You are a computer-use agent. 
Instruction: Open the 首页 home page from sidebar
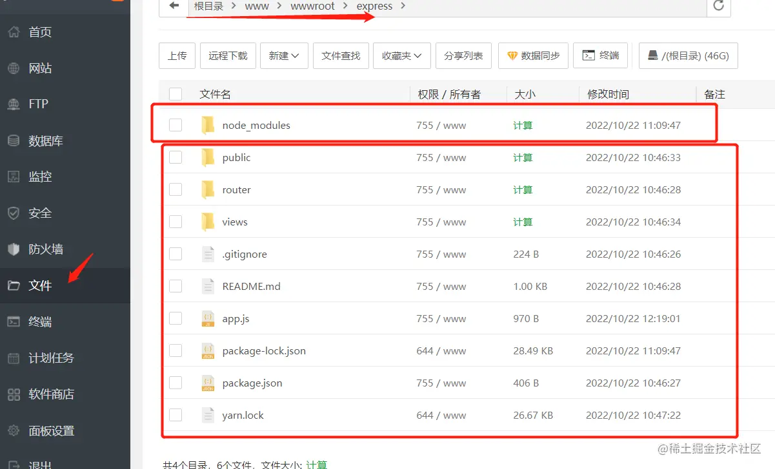click(39, 31)
